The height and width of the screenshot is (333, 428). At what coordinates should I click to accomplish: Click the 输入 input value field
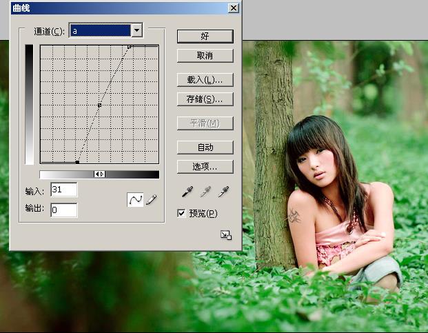click(x=64, y=190)
